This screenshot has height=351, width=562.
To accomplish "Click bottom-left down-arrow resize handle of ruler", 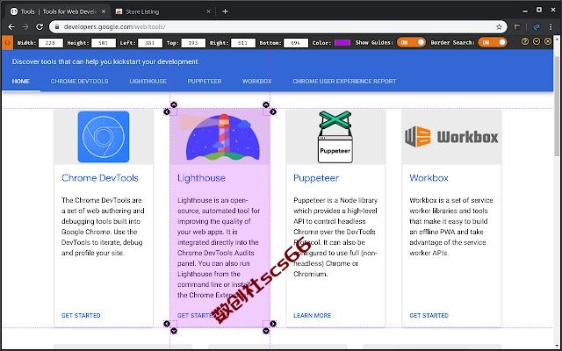I will pyautogui.click(x=174, y=331).
